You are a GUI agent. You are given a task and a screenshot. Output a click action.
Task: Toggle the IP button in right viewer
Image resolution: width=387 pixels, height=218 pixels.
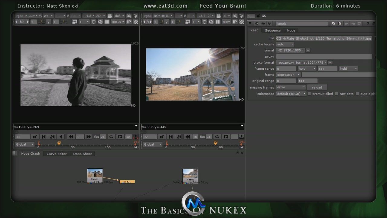click(x=235, y=22)
